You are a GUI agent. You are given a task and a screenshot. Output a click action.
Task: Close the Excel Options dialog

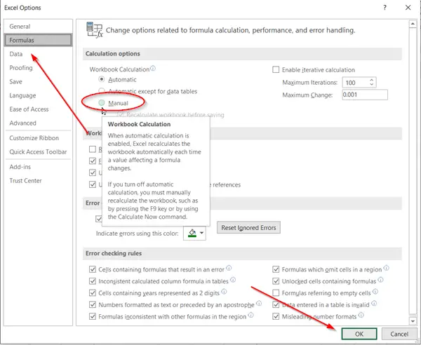coord(408,8)
